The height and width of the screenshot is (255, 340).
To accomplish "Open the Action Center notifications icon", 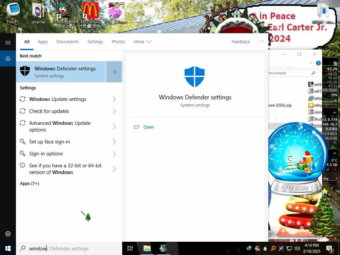I will 329,248.
